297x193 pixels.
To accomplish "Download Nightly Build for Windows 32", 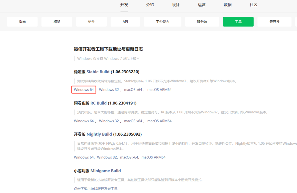I will click(x=107, y=157).
